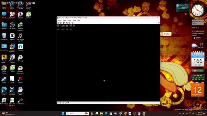The image size is (207, 116).
Task: Open Microsoft Store from the taskbar
Action: click(111, 113)
